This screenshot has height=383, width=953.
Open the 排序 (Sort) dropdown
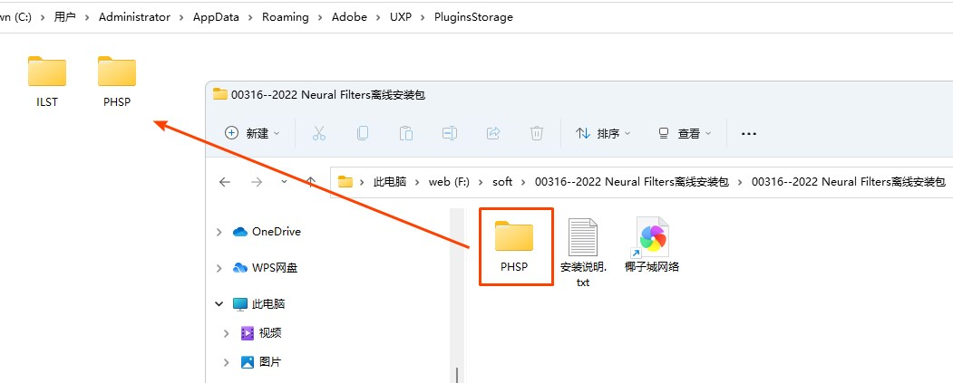click(603, 133)
